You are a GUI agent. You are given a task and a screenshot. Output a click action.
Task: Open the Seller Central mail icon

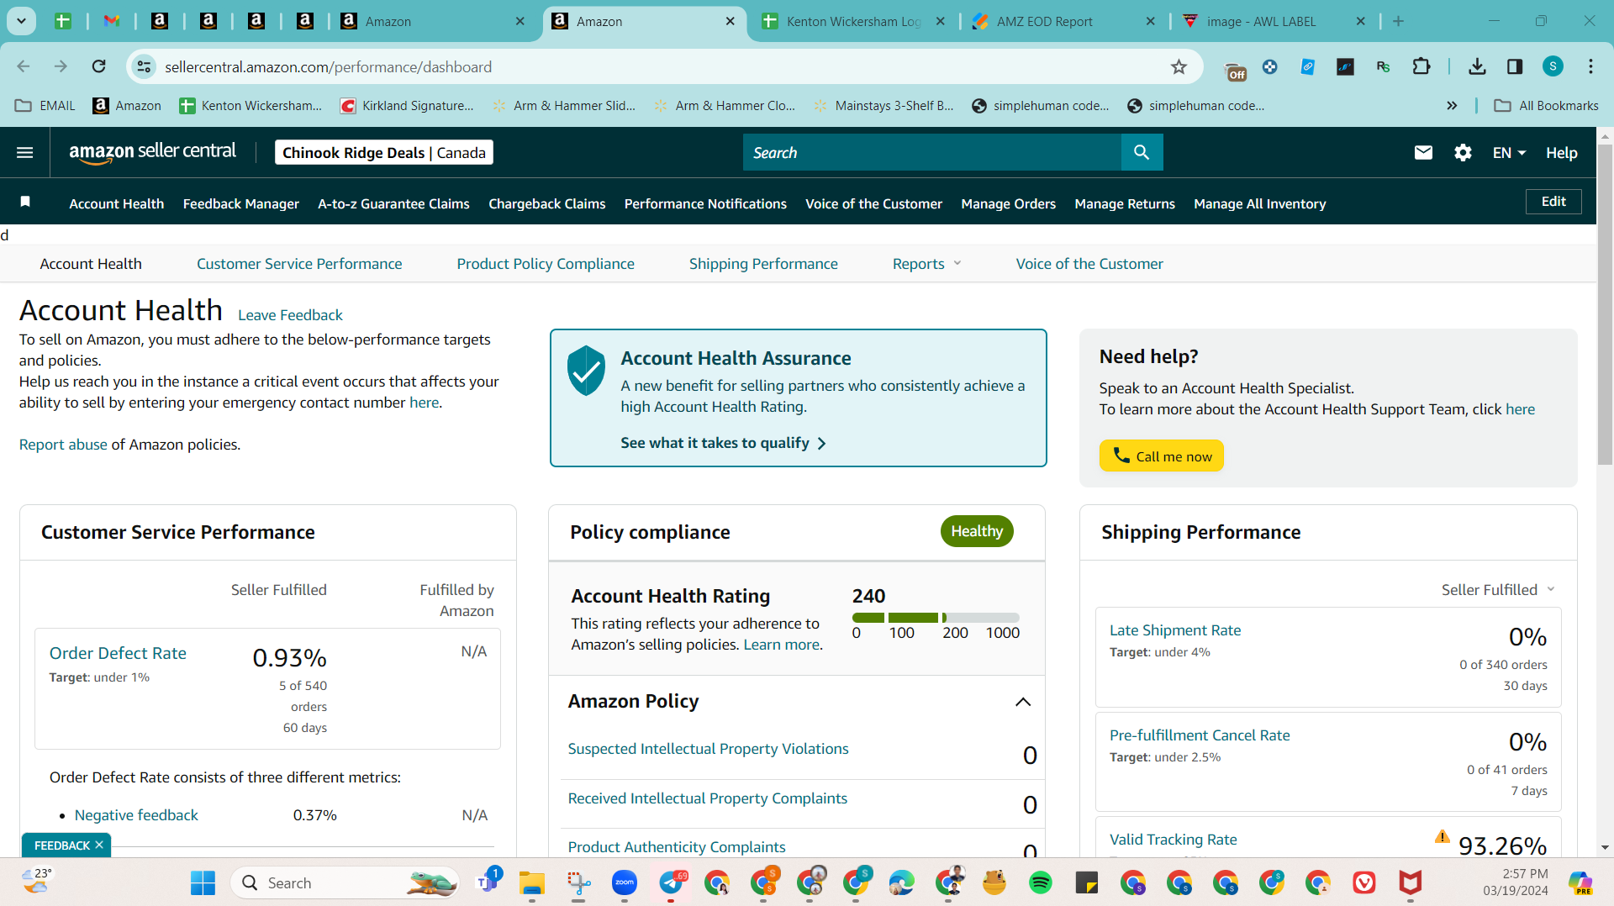click(x=1423, y=152)
